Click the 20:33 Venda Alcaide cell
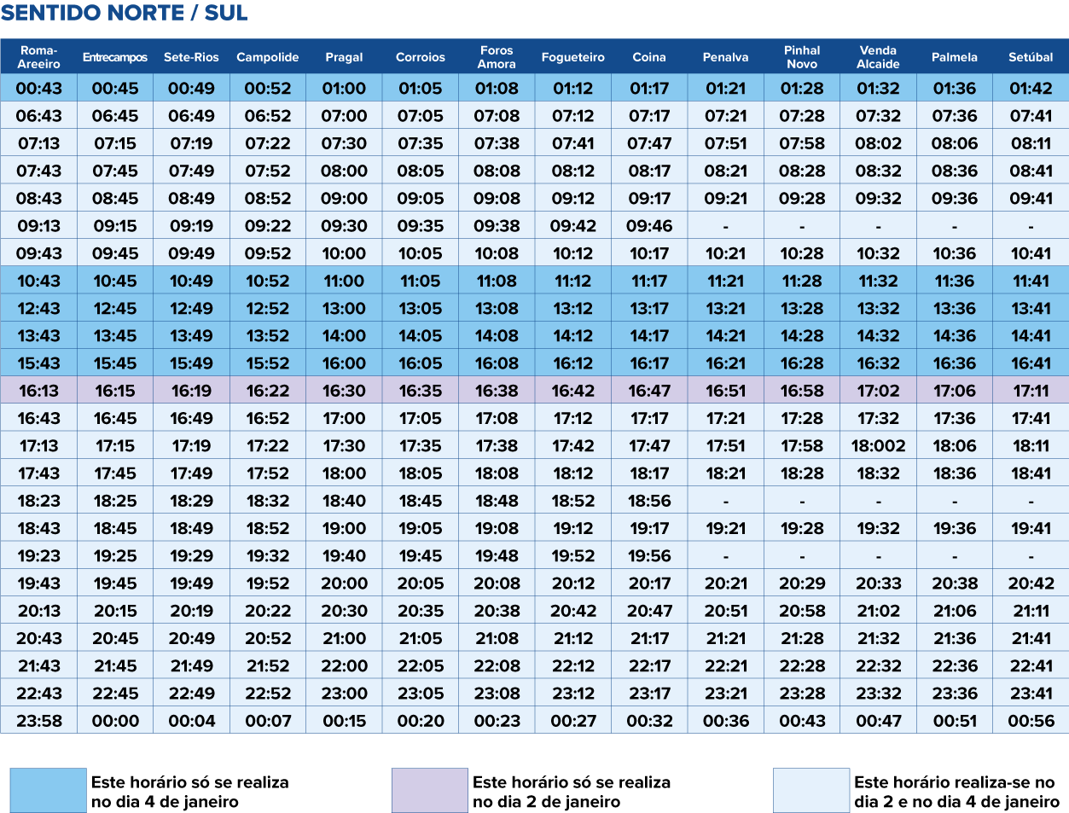1069x813 pixels. [x=879, y=584]
